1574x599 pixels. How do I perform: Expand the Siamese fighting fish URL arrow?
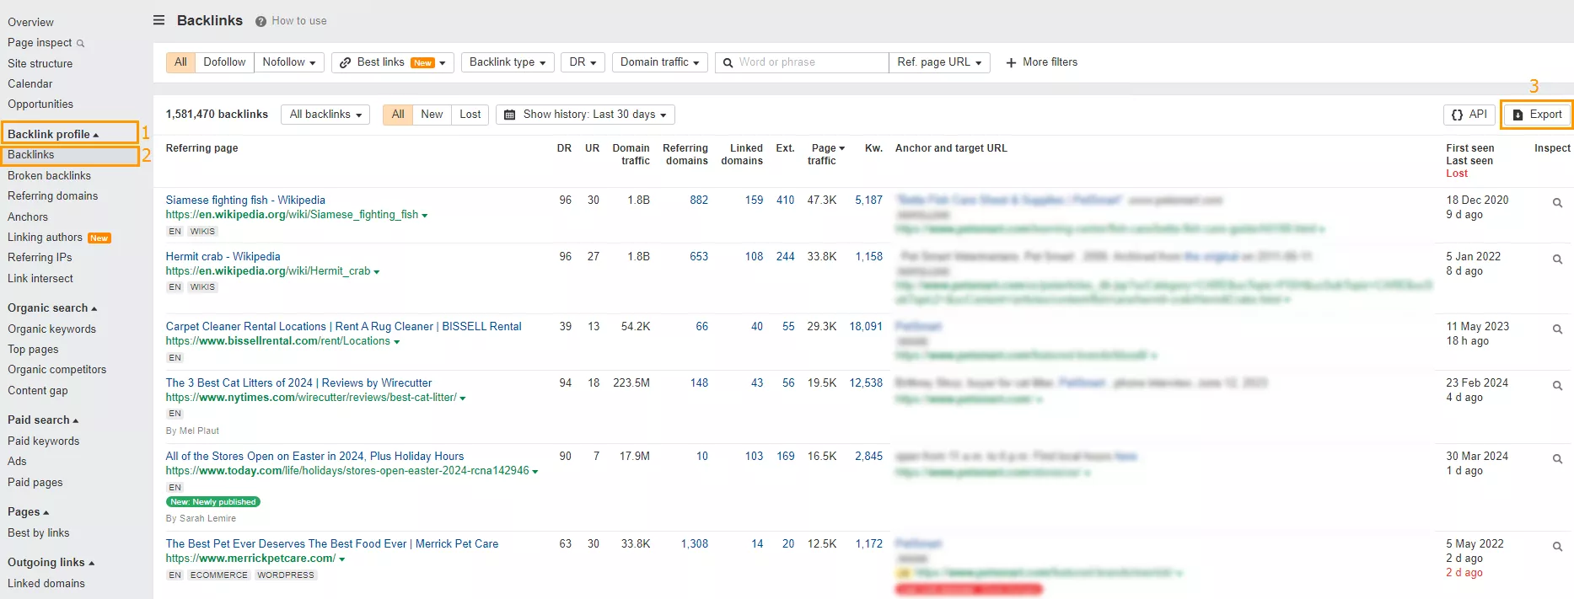tap(425, 216)
